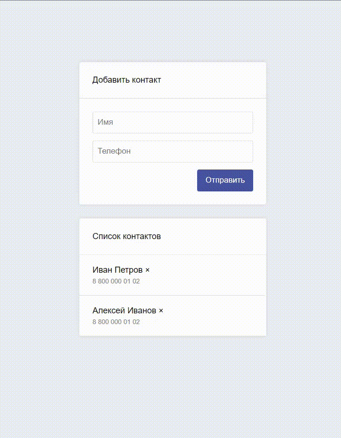This screenshot has height=438, width=341.
Task: Click the divider under Добавить контакт
Action: pos(172,98)
